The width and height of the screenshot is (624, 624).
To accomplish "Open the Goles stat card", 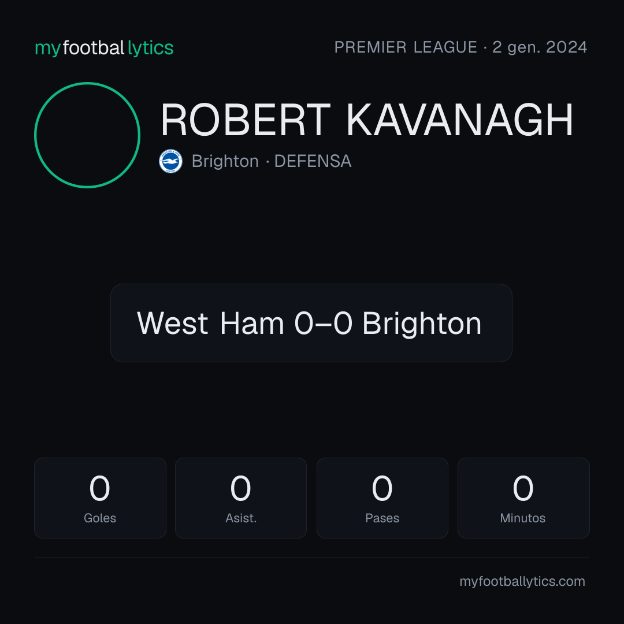I will [100, 498].
